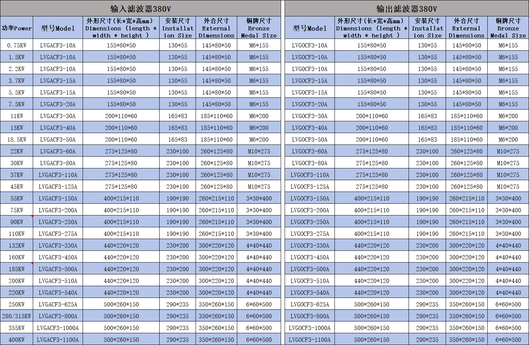Select the LVGOCF3-800A model cell
Image resolution: width=529 pixels, height=345 pixels.
click(x=310, y=316)
